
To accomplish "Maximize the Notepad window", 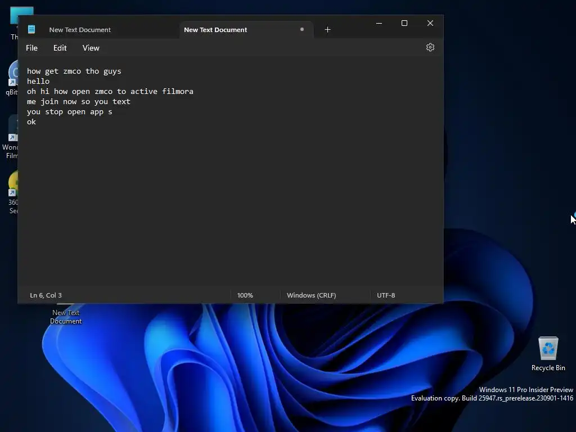I will [x=404, y=23].
